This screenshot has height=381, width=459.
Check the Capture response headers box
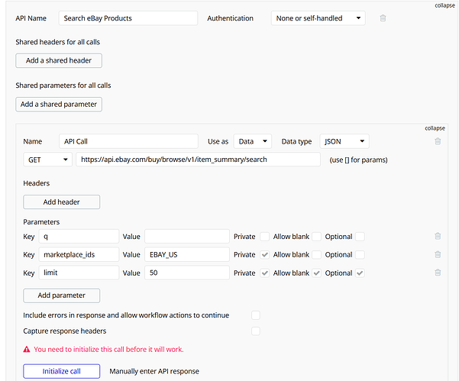256,331
